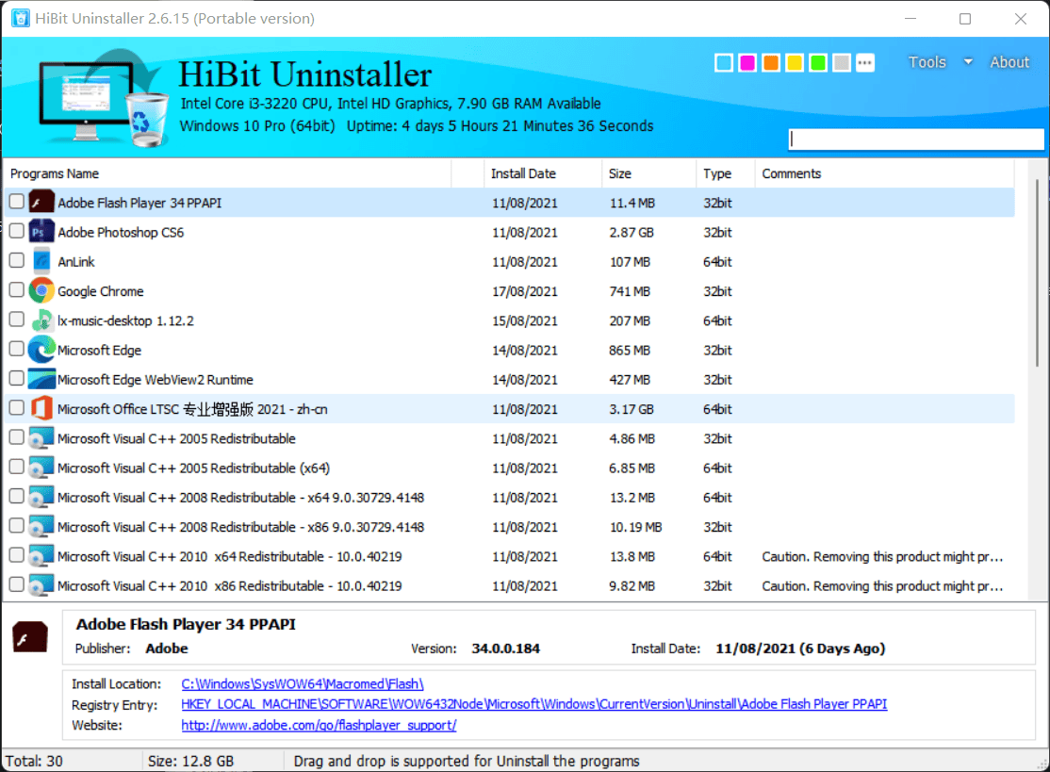The image size is (1050, 772).
Task: Select the magenta color swatch
Action: (x=747, y=62)
